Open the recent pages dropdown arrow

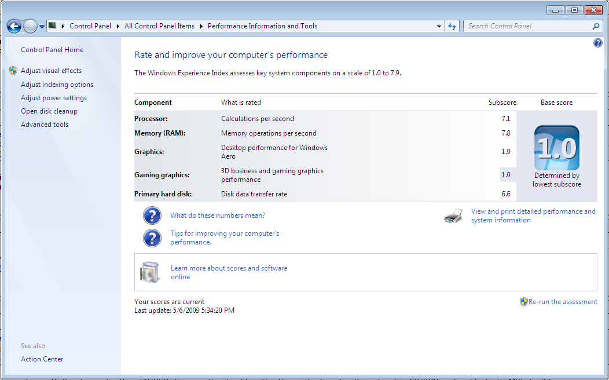(42, 27)
